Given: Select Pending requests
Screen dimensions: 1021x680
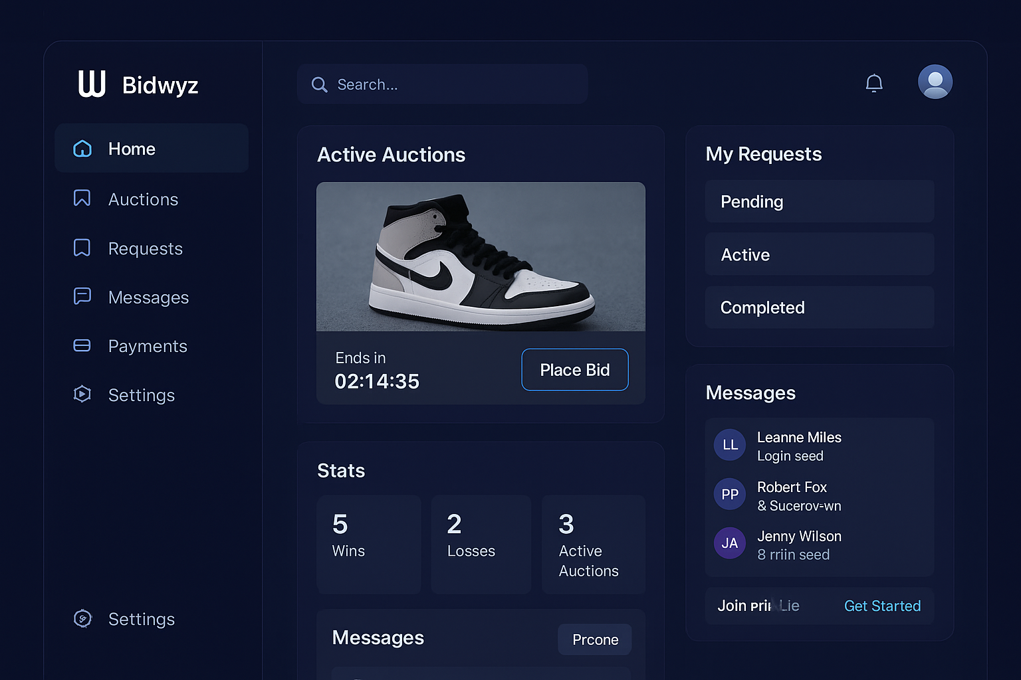Looking at the screenshot, I should pos(820,201).
